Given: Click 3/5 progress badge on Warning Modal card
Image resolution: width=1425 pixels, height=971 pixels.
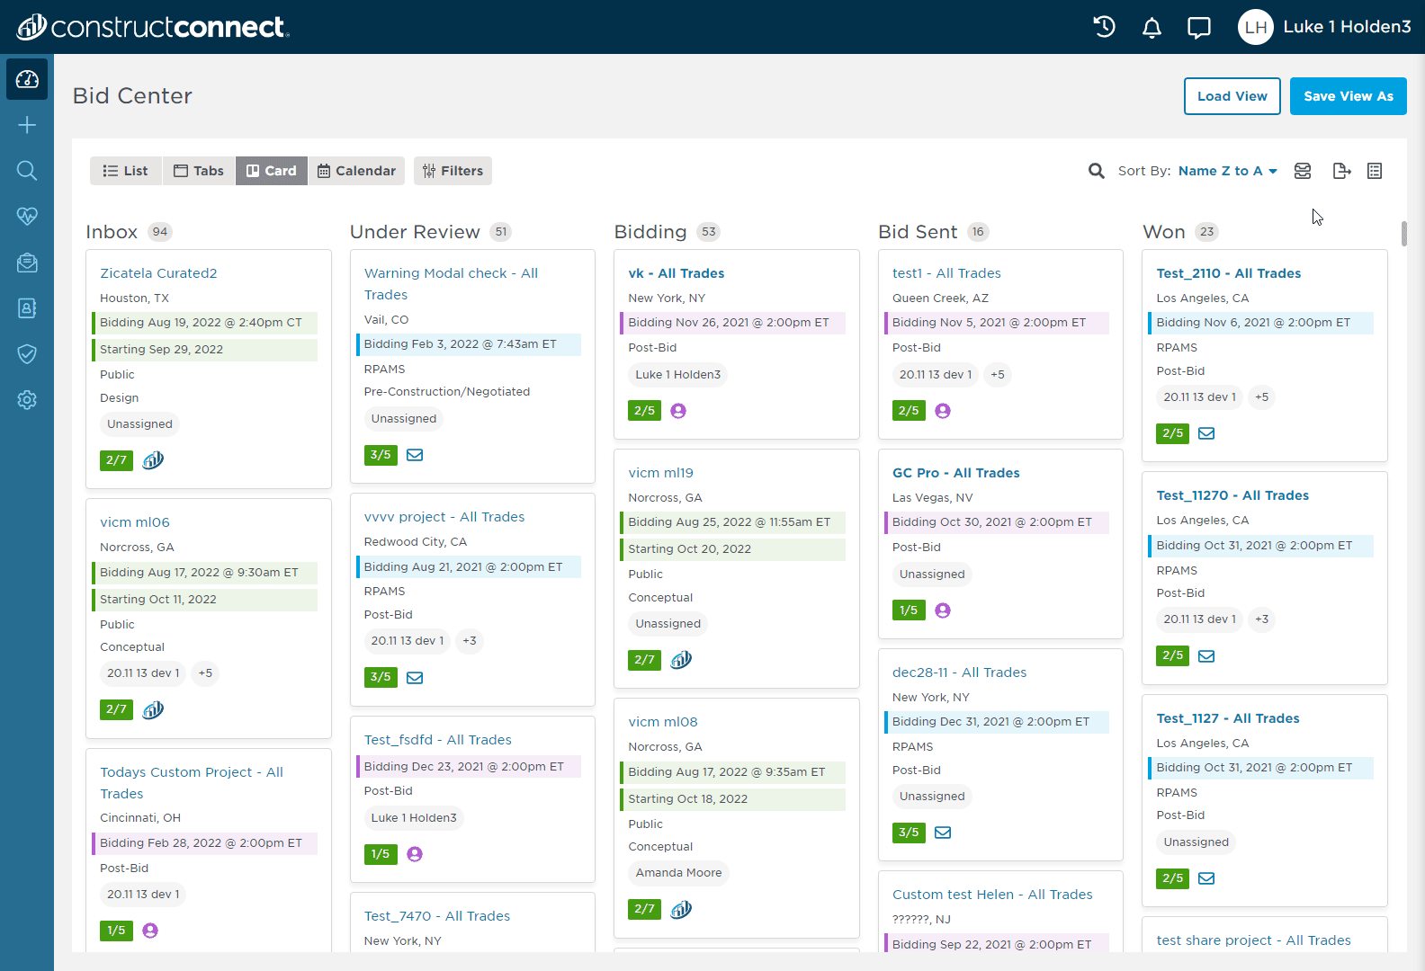Looking at the screenshot, I should [x=381, y=455].
